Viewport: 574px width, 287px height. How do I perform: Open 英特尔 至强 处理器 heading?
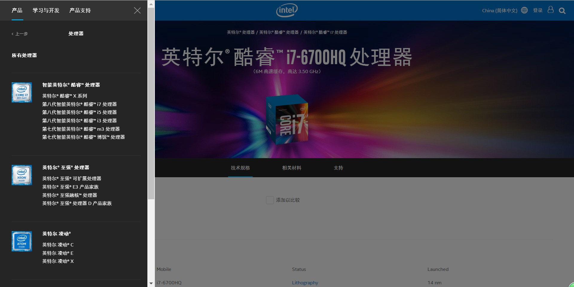[66, 168]
